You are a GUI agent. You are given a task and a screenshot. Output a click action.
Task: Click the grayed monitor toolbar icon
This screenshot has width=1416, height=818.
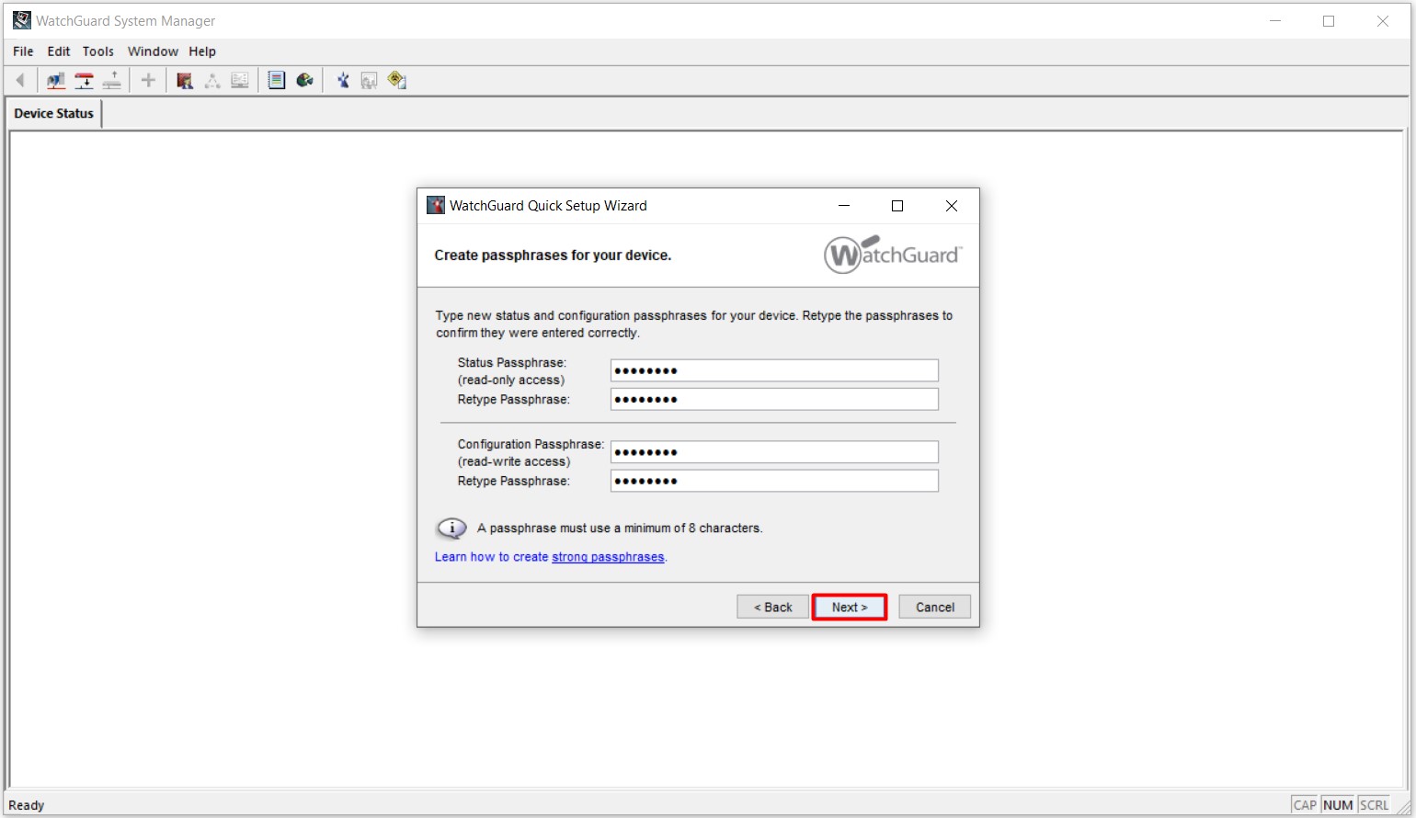(240, 81)
